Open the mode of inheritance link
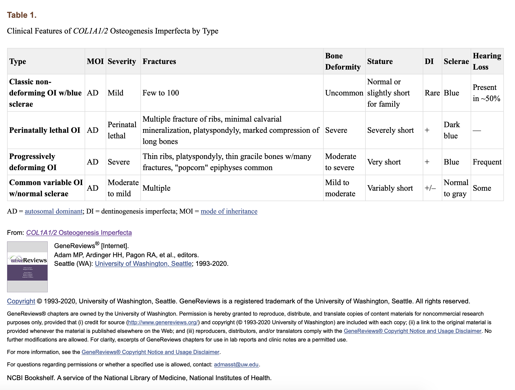Viewport: 515px width, 390px height. pos(229,211)
